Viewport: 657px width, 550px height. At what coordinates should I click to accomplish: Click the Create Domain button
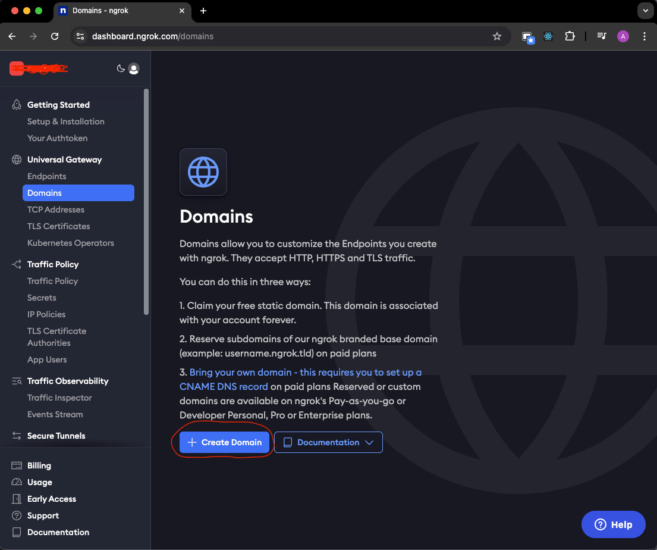click(224, 442)
